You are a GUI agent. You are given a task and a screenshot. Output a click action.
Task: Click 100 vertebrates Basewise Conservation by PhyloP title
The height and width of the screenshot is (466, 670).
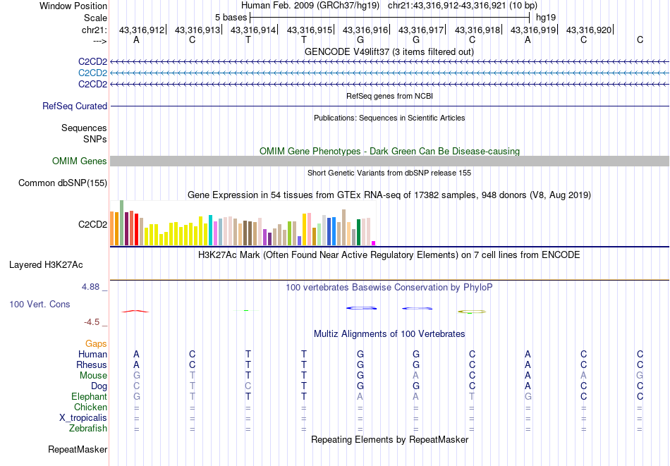389,288
